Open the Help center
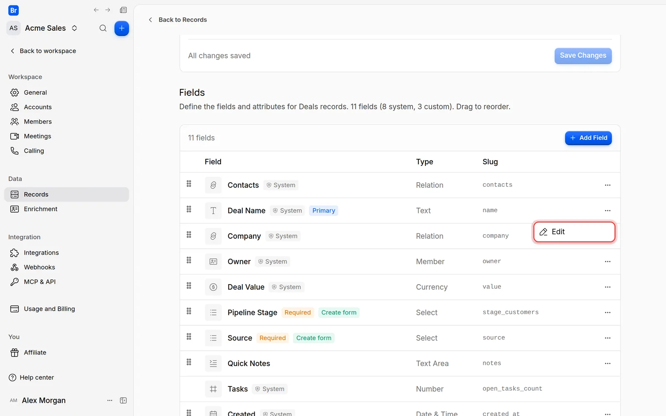 [x=32, y=377]
